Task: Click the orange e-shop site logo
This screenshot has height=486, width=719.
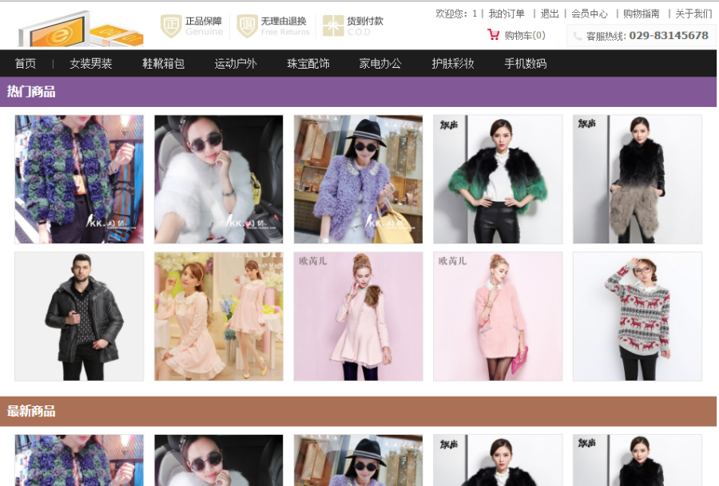Action: tap(81, 29)
